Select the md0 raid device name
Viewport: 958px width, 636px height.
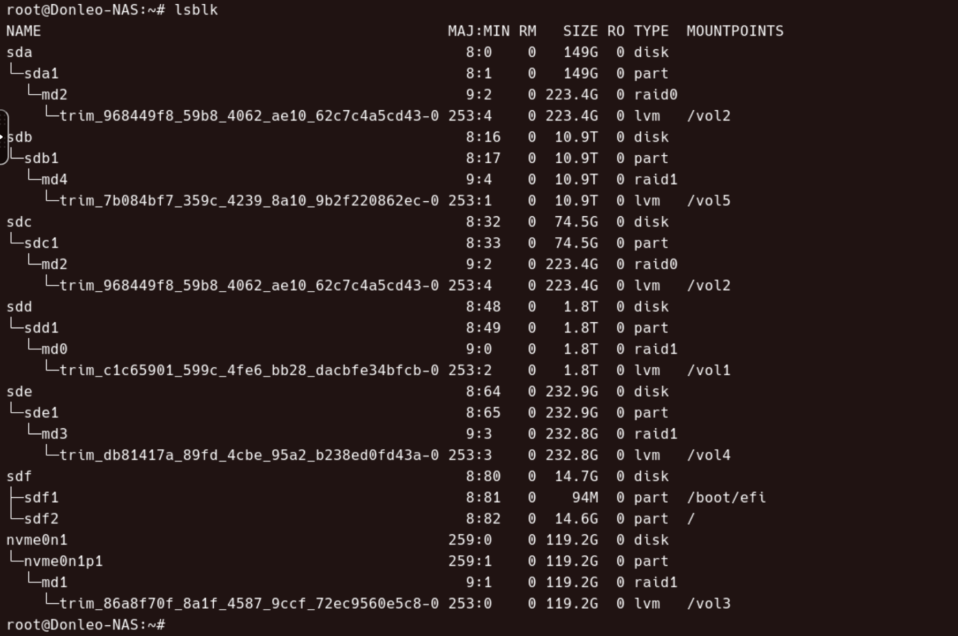coord(55,350)
